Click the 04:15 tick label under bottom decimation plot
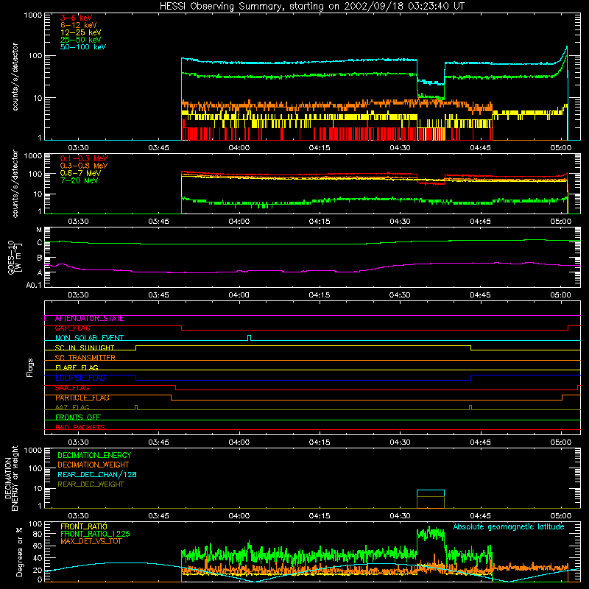The height and width of the screenshot is (589, 589). (x=320, y=516)
